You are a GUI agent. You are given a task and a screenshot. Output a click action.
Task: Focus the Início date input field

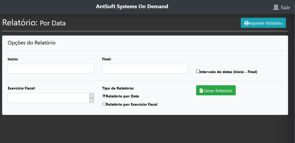tap(51, 69)
